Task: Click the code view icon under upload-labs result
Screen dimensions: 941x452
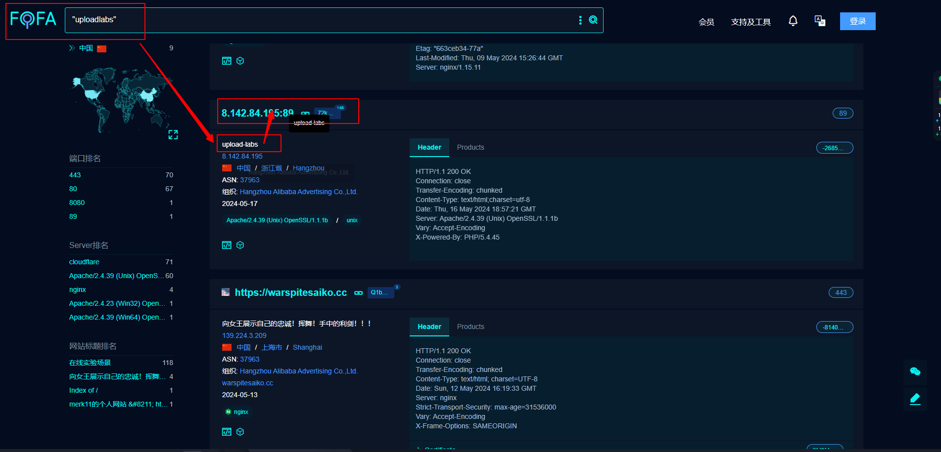Action: point(227,245)
